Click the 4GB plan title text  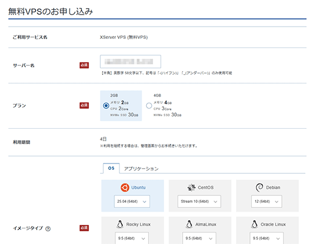pos(157,96)
